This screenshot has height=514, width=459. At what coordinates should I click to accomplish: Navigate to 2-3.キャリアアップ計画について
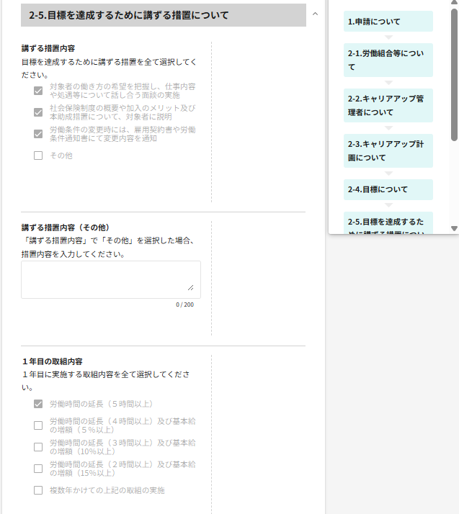click(x=388, y=150)
